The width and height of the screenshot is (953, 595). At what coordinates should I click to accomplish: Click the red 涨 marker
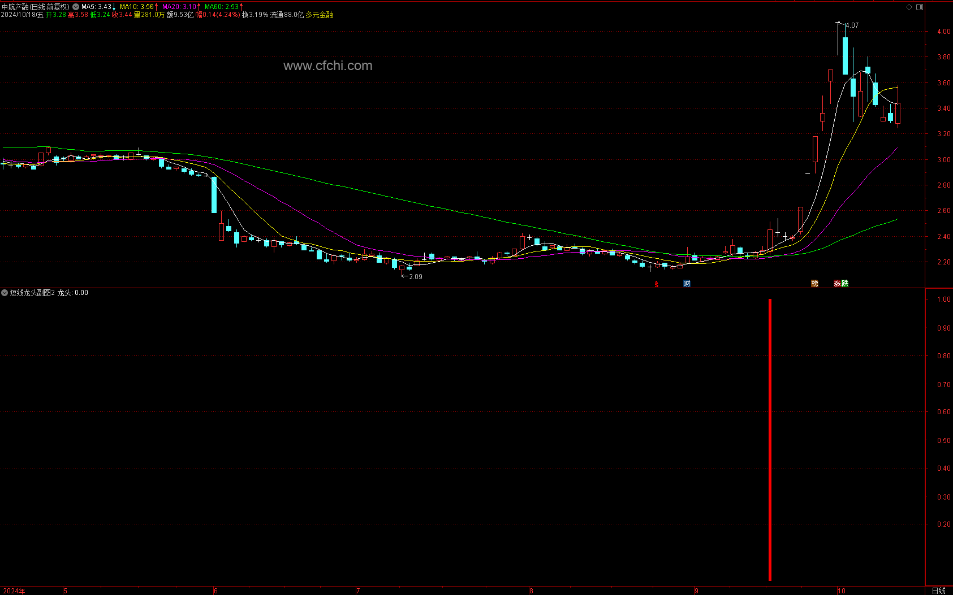pos(837,284)
